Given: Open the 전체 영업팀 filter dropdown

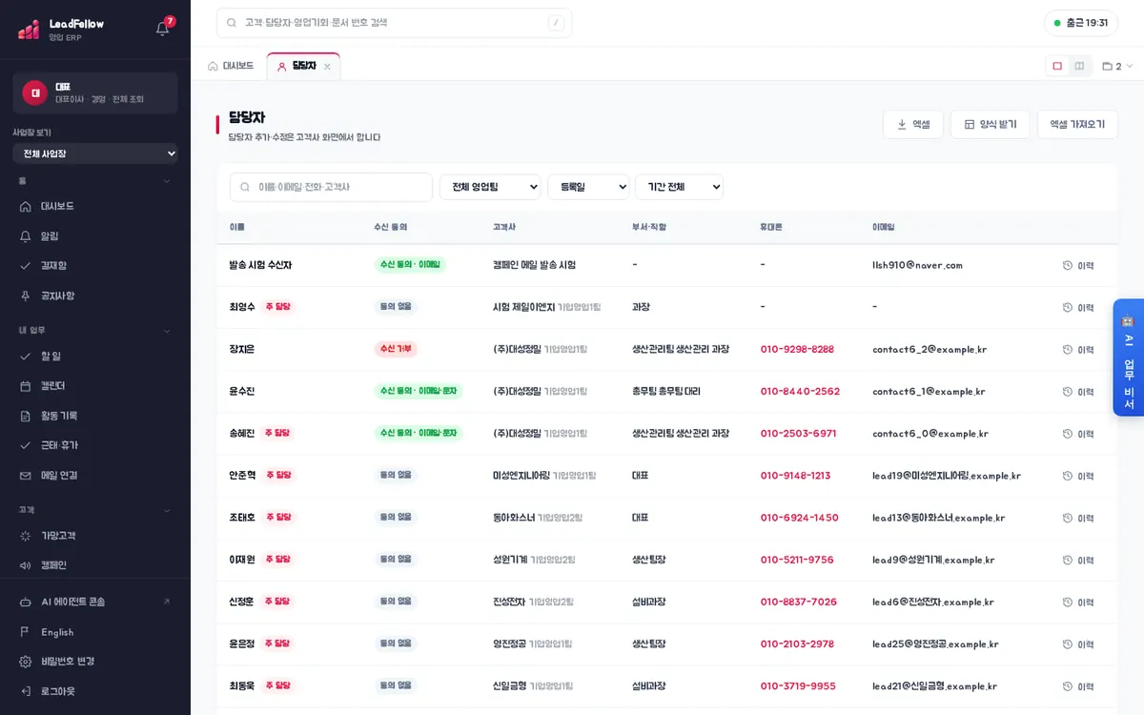Looking at the screenshot, I should [x=490, y=187].
